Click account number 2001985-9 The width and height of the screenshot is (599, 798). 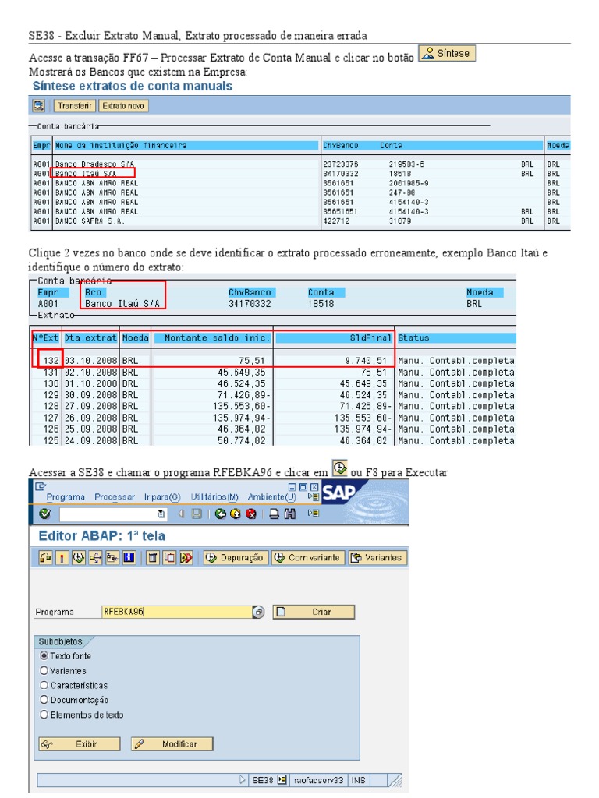(409, 183)
